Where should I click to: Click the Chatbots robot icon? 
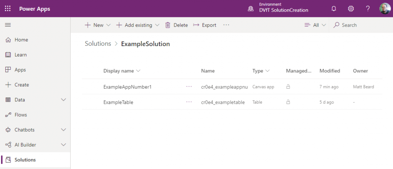8,130
